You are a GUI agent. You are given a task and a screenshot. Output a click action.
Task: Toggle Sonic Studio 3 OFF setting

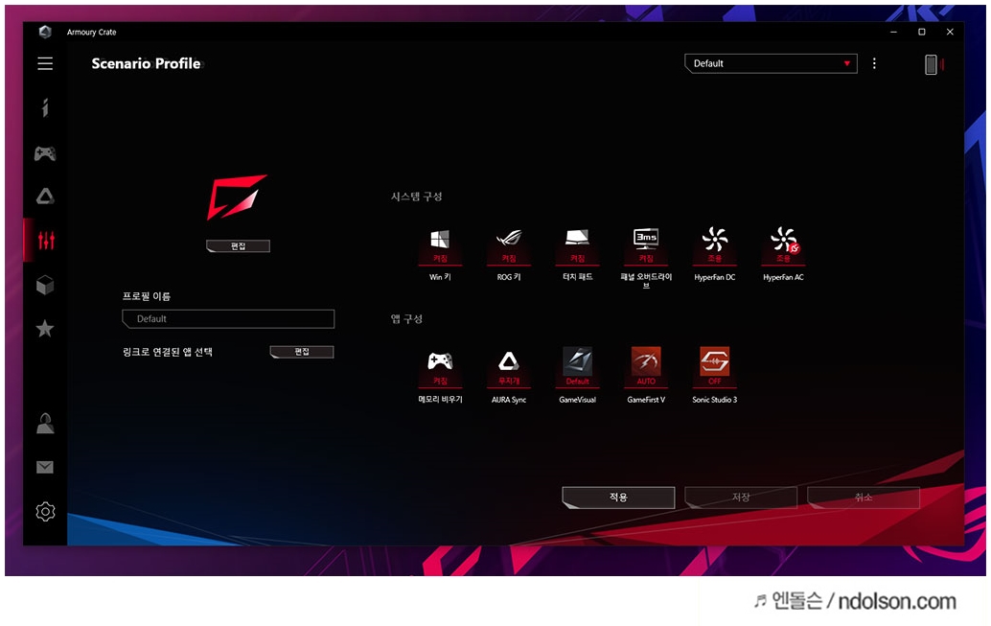pos(715,366)
